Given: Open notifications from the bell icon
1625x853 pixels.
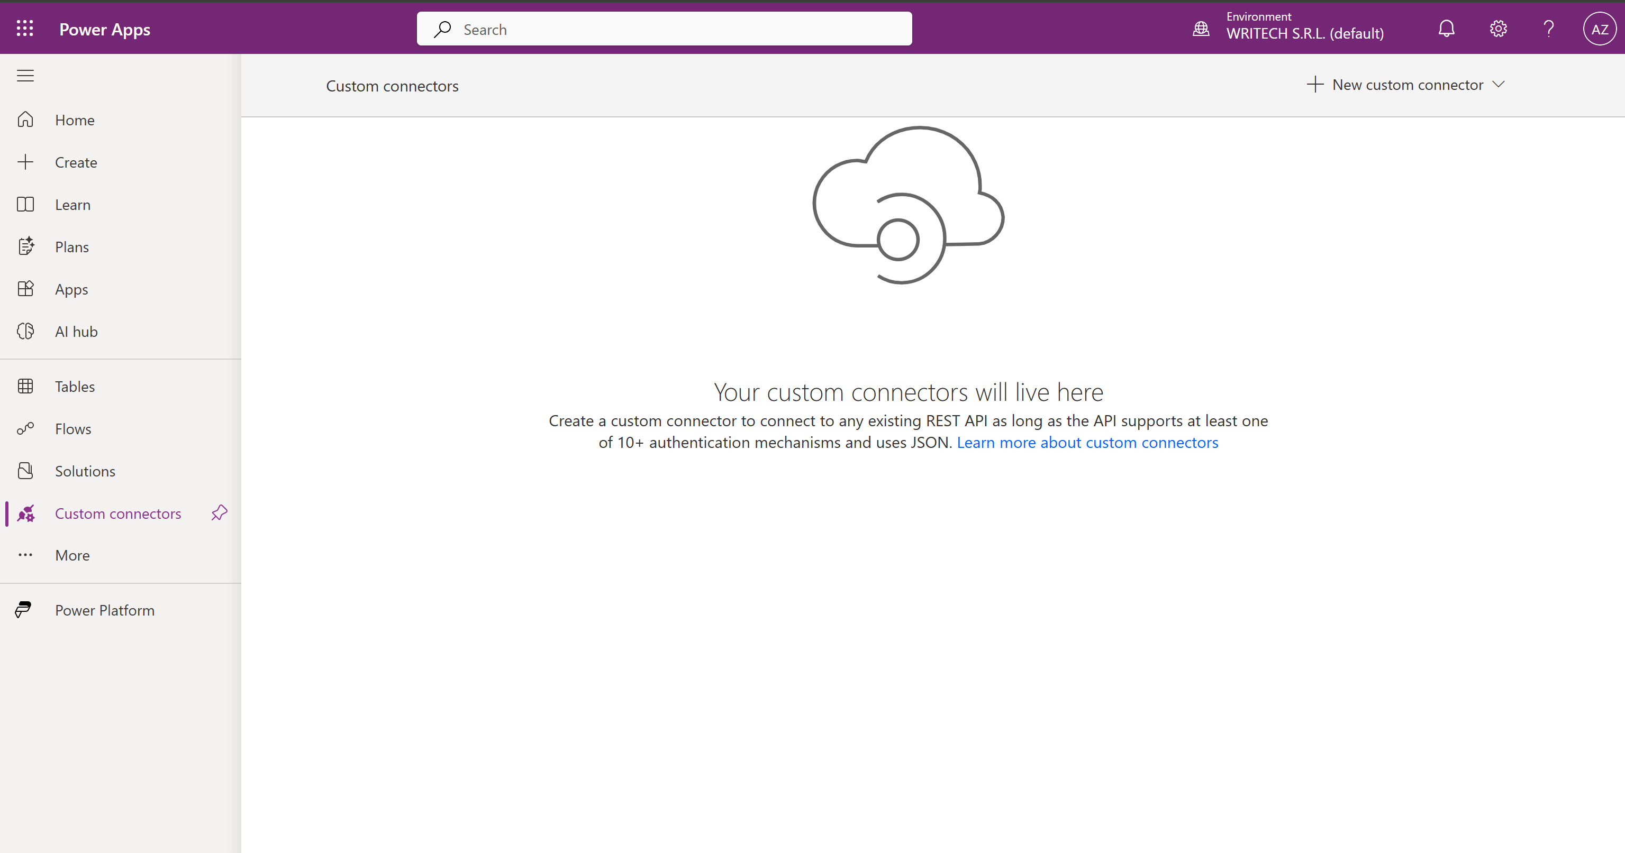Looking at the screenshot, I should tap(1445, 29).
